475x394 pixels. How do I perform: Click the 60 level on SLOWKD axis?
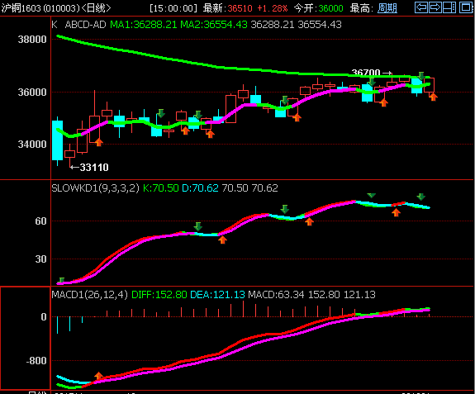[x=40, y=221]
